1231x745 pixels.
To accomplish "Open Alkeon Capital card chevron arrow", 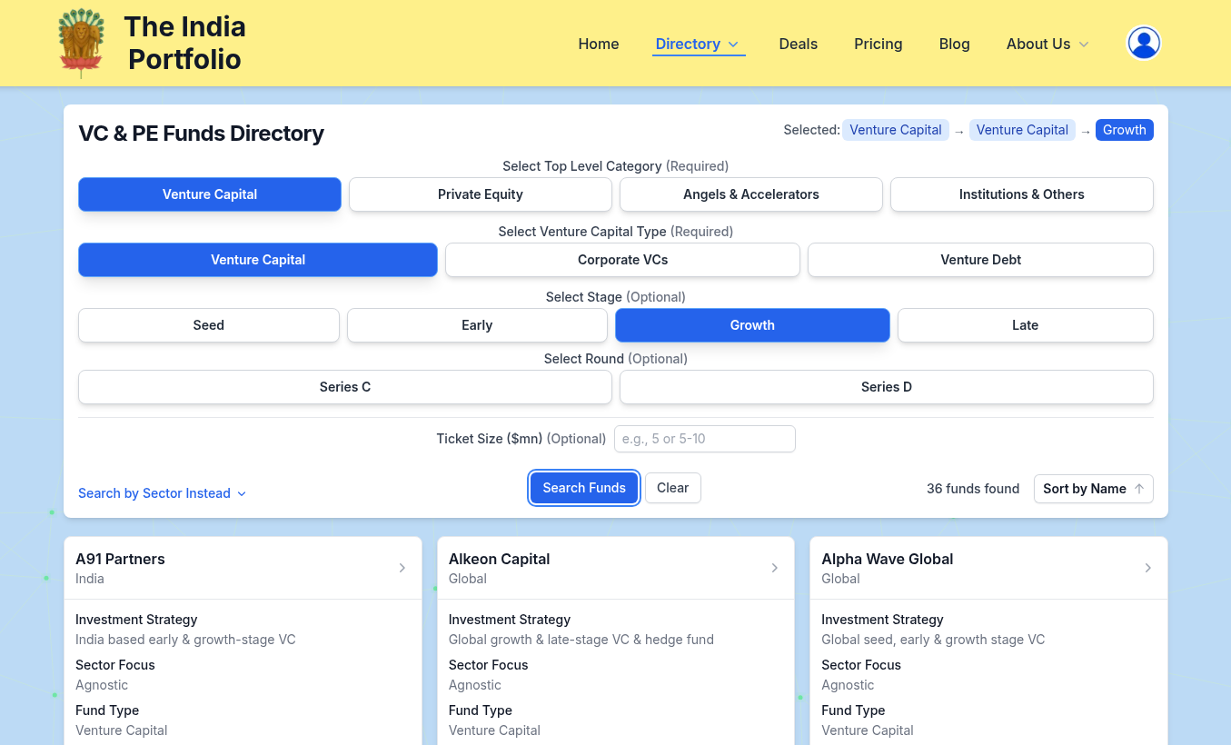I will [775, 568].
